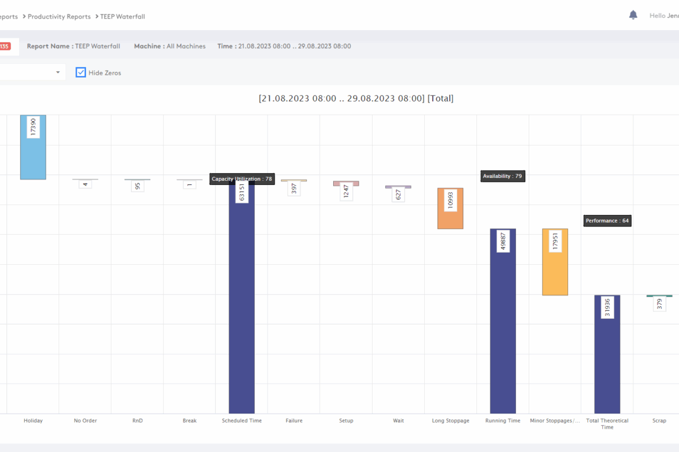
Task: Click the Performance : 64 label
Action: (x=607, y=221)
